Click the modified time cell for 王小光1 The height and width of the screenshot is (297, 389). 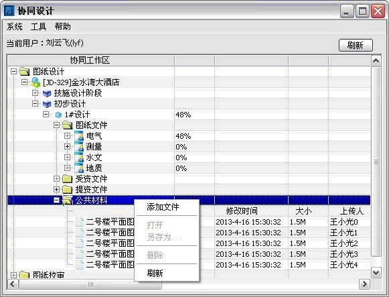pyautogui.click(x=248, y=233)
